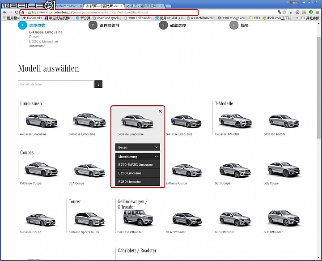The width and height of the screenshot is (322, 261).
Task: Click the green share extension icon
Action: coord(311,13)
